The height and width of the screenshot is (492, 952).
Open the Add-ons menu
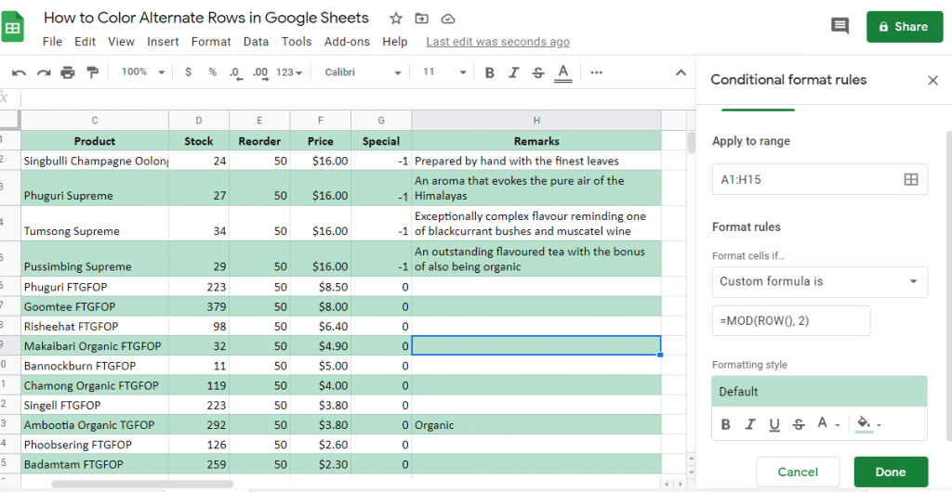click(x=348, y=42)
